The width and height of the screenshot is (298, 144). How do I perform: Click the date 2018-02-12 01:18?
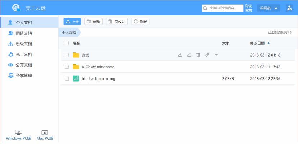pyautogui.click(x=265, y=55)
